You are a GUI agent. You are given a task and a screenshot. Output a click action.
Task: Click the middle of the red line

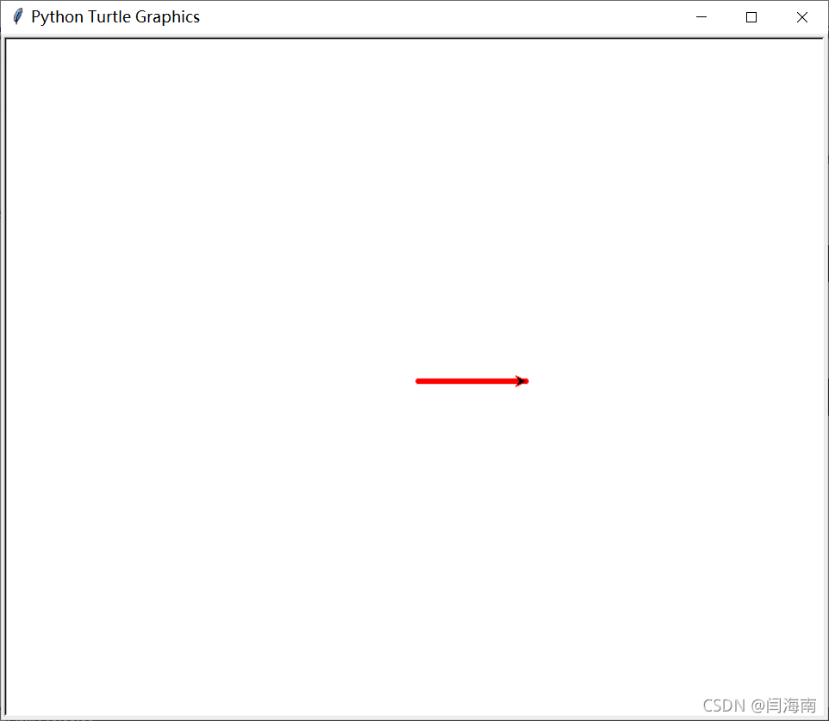tap(471, 381)
